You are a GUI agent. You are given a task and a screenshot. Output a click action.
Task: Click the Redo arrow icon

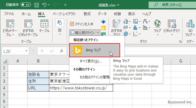[x=55, y=5]
